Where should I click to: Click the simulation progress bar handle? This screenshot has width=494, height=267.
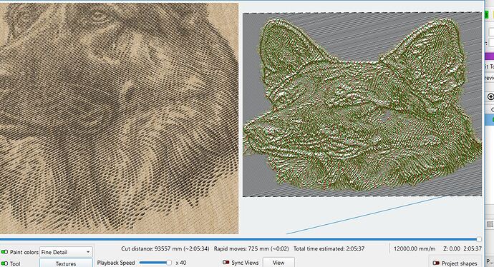(x=479, y=239)
